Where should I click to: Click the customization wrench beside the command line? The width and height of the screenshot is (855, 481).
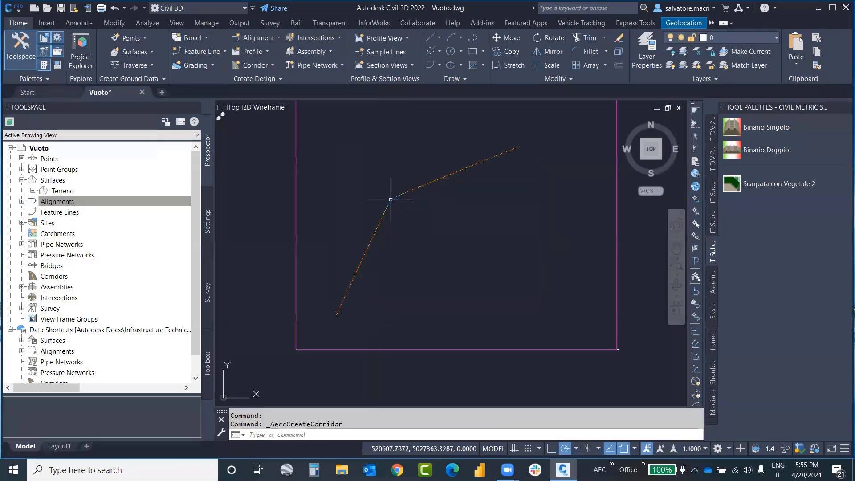[221, 432]
